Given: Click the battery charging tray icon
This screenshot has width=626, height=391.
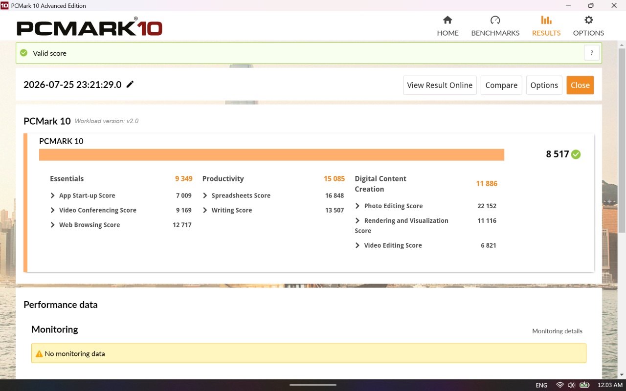Looking at the screenshot, I should tap(584, 385).
